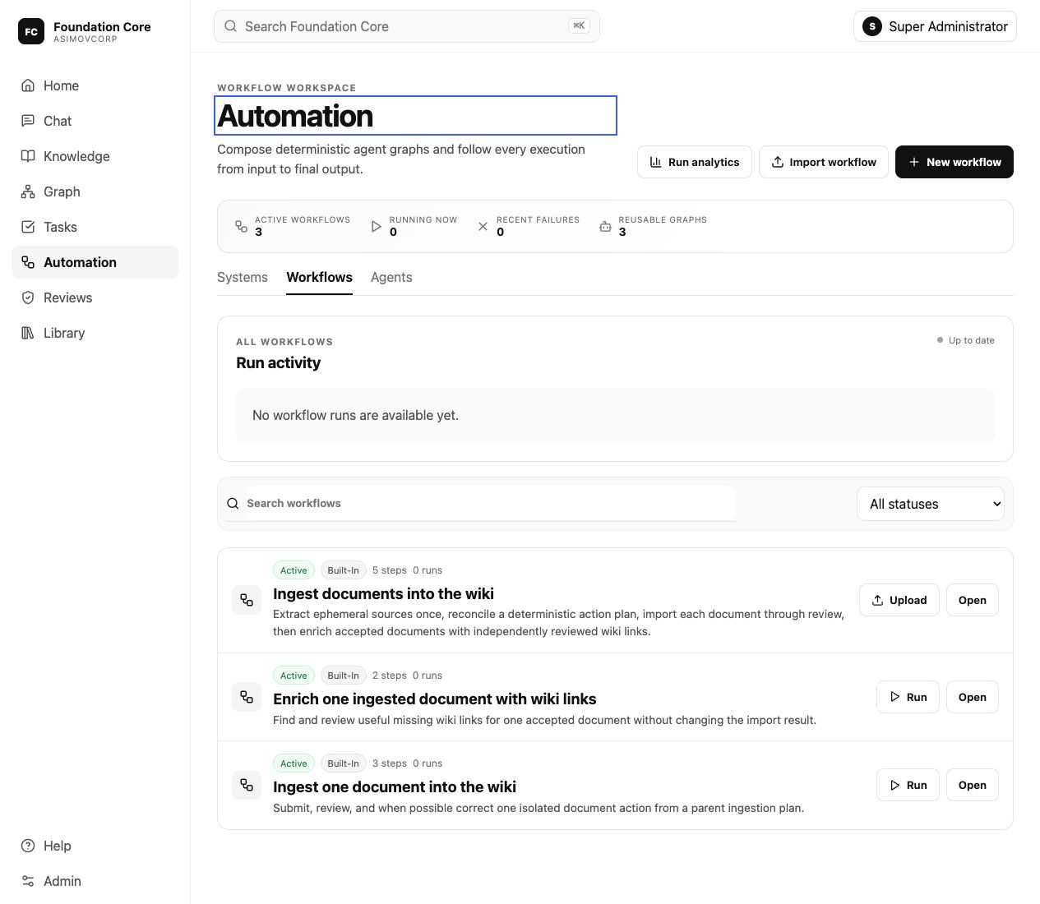This screenshot has height=904, width=1040.
Task: Click '5 steps' on Ingest documents row
Action: click(x=390, y=570)
